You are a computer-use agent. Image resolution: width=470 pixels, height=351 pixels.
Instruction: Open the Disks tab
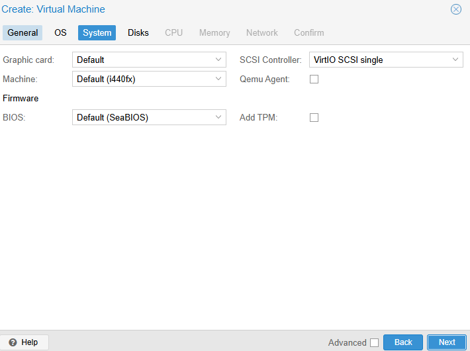pos(138,32)
